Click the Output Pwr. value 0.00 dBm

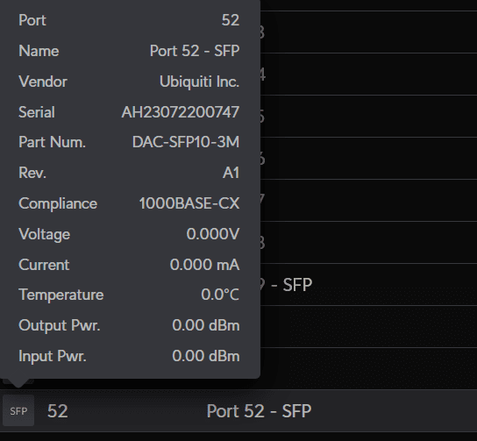(x=206, y=325)
